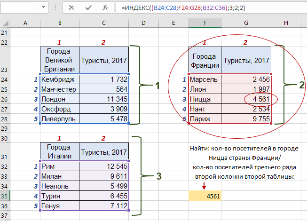Click the Генуя tourists value 7 112

coord(103,205)
